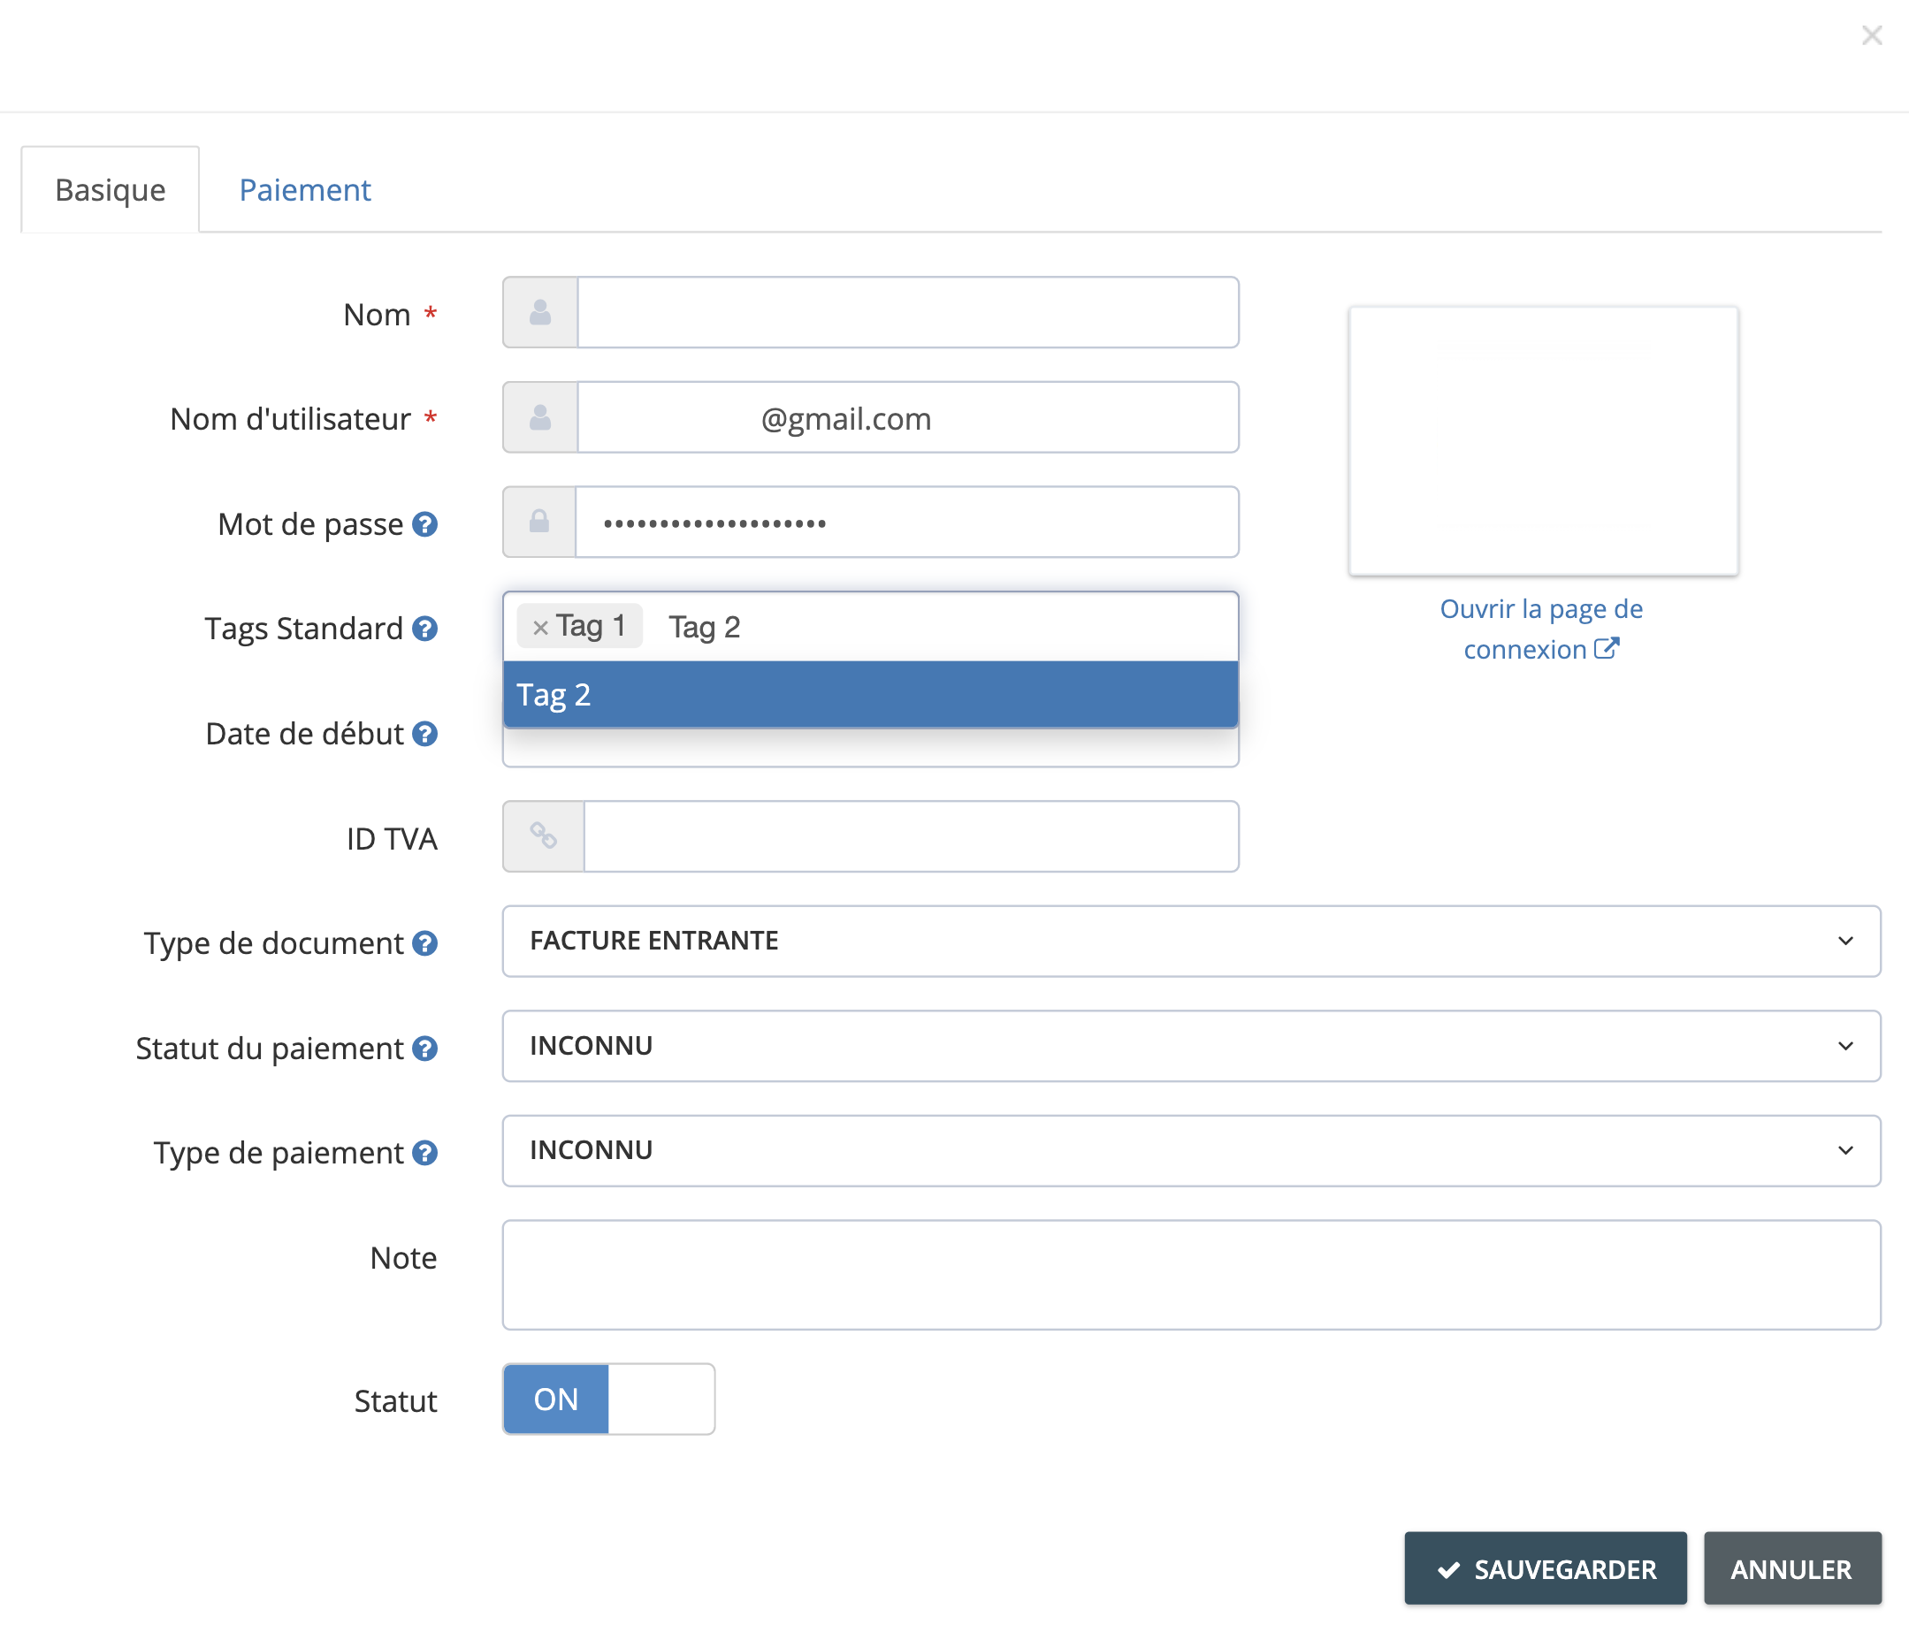
Task: Click the link icon beside ID TVA field
Action: [x=543, y=836]
